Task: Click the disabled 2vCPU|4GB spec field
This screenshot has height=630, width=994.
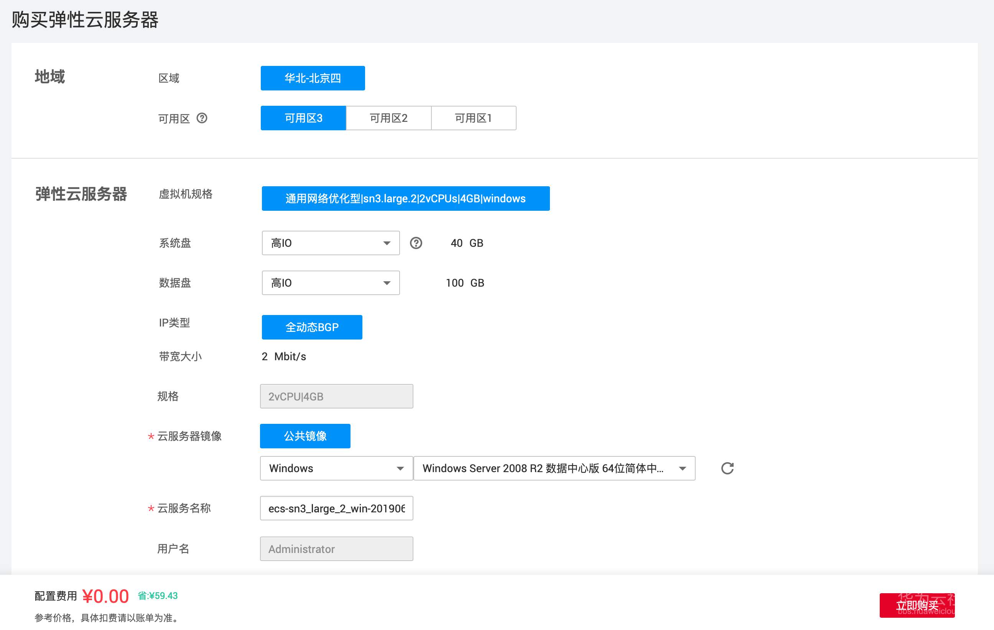Action: click(x=336, y=396)
